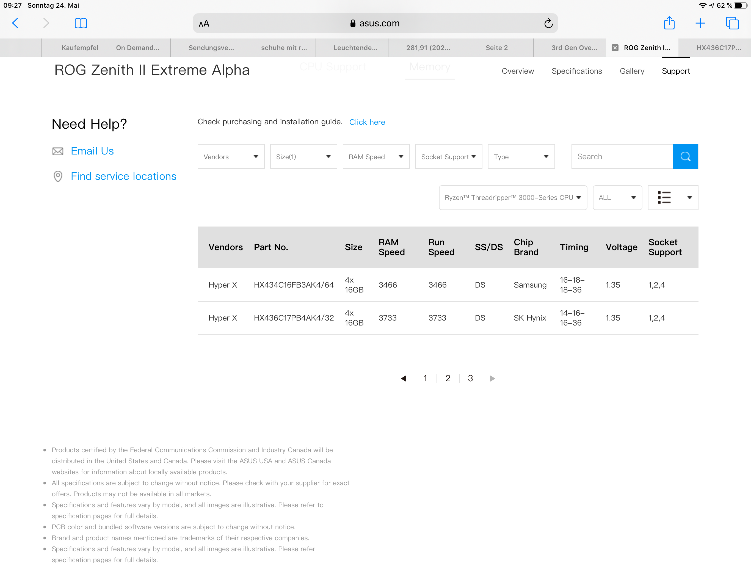
Task: Add a new tab with plus icon
Action: tap(700, 23)
